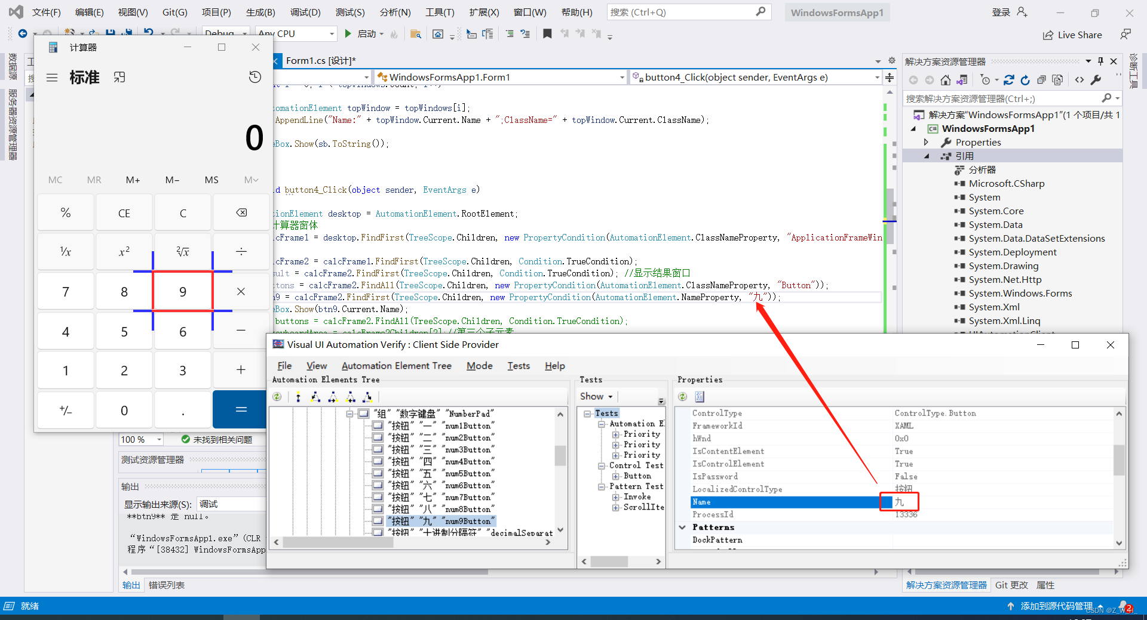Collapse the Patterns section chevron
Viewport: 1147px width, 620px height.
(x=682, y=527)
